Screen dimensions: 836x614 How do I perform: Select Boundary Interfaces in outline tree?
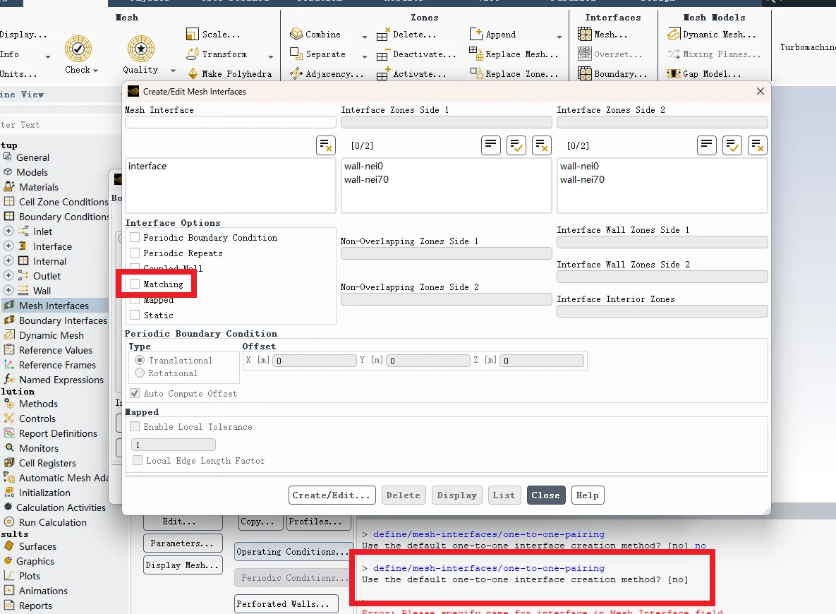click(63, 320)
